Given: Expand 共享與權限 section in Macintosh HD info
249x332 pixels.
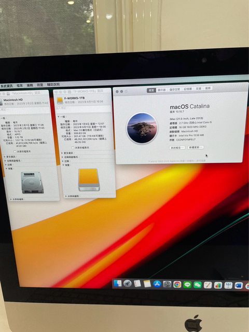Looking at the screenshot, I should (x=11, y=199).
